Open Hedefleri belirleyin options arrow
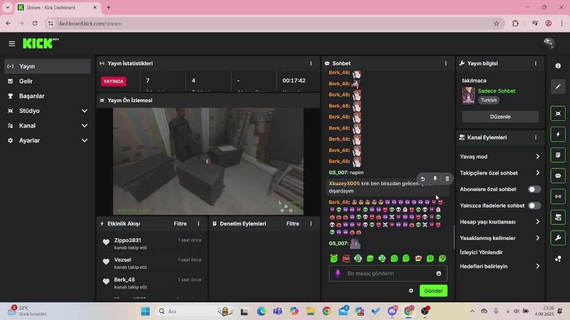The height and width of the screenshot is (320, 570). coord(537,266)
